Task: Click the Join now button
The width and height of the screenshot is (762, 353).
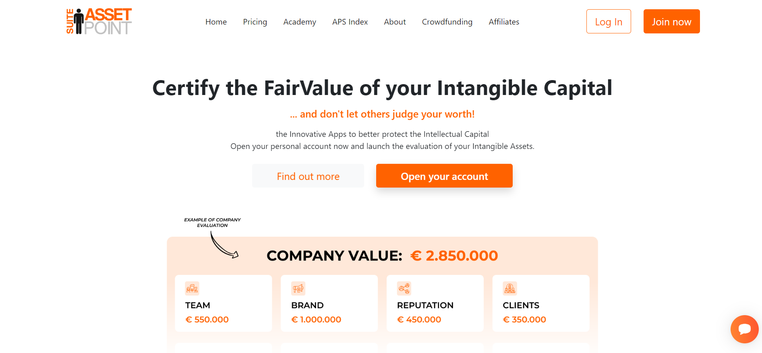Action: 671,21
